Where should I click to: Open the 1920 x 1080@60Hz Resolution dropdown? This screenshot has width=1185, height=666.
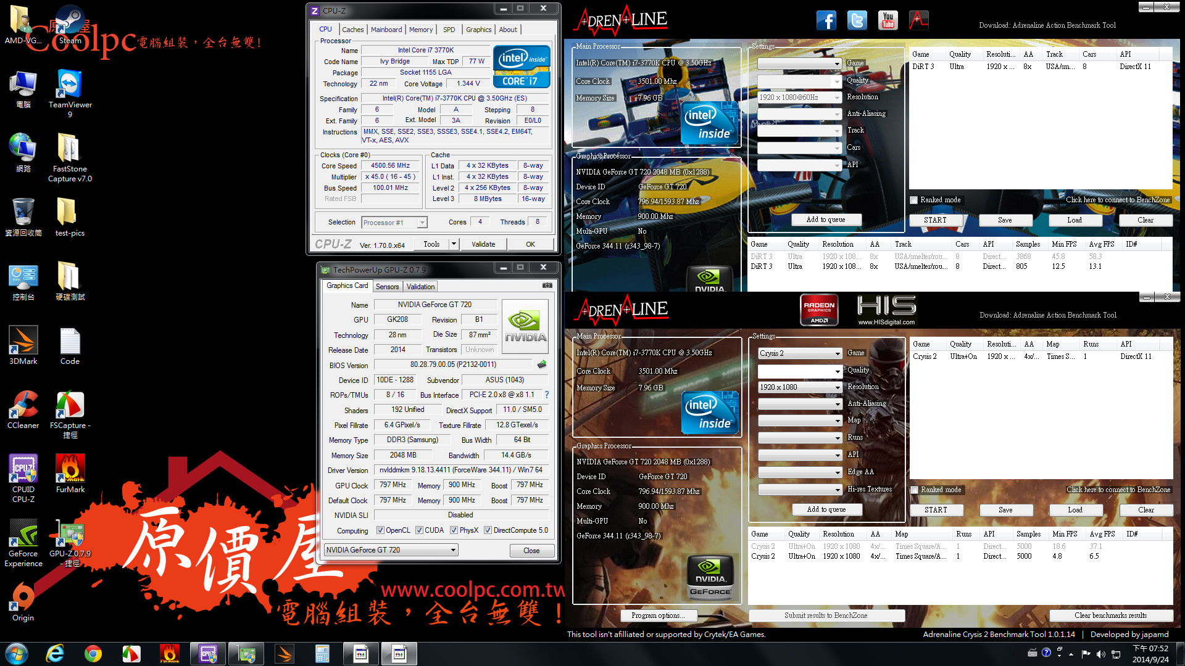[799, 97]
